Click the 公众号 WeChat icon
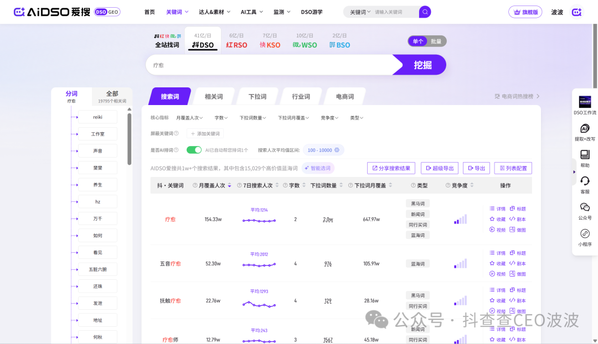 coord(585,207)
